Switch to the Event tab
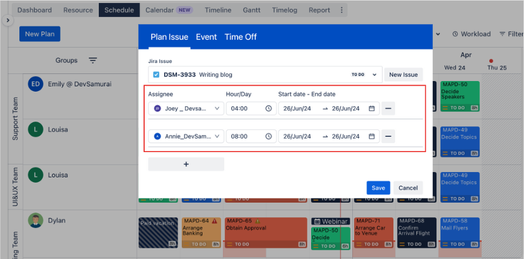The image size is (524, 259). pos(206,37)
